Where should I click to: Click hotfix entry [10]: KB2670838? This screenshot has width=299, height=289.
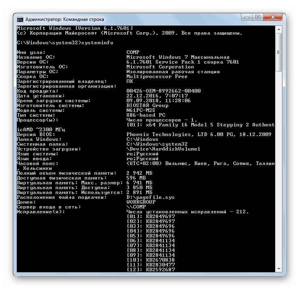tap(151, 260)
